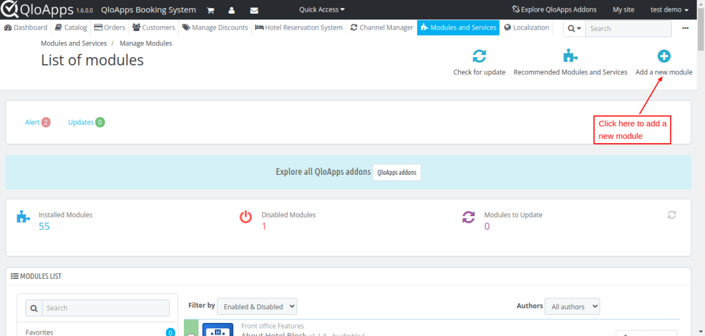
Task: Open the Dashboard menu
Action: (x=25, y=28)
